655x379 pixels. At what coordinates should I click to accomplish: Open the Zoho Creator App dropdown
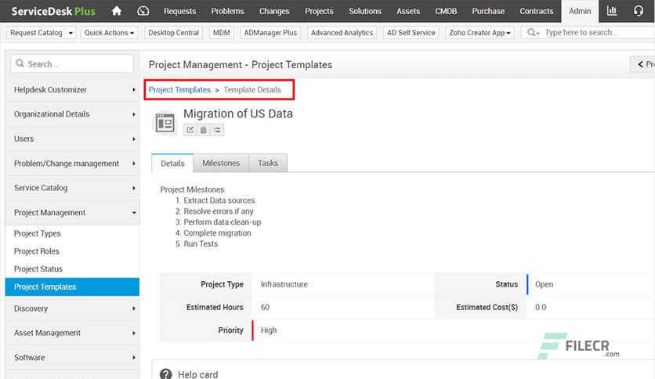click(479, 33)
